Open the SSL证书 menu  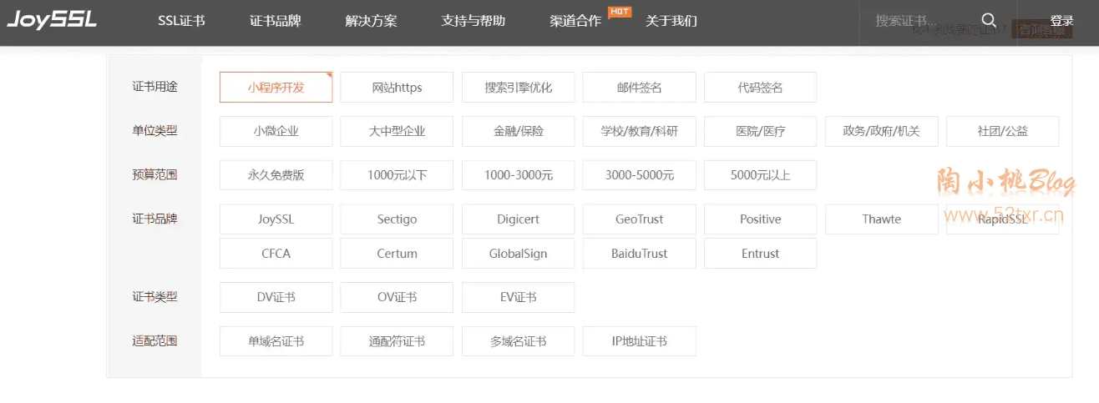pyautogui.click(x=181, y=21)
